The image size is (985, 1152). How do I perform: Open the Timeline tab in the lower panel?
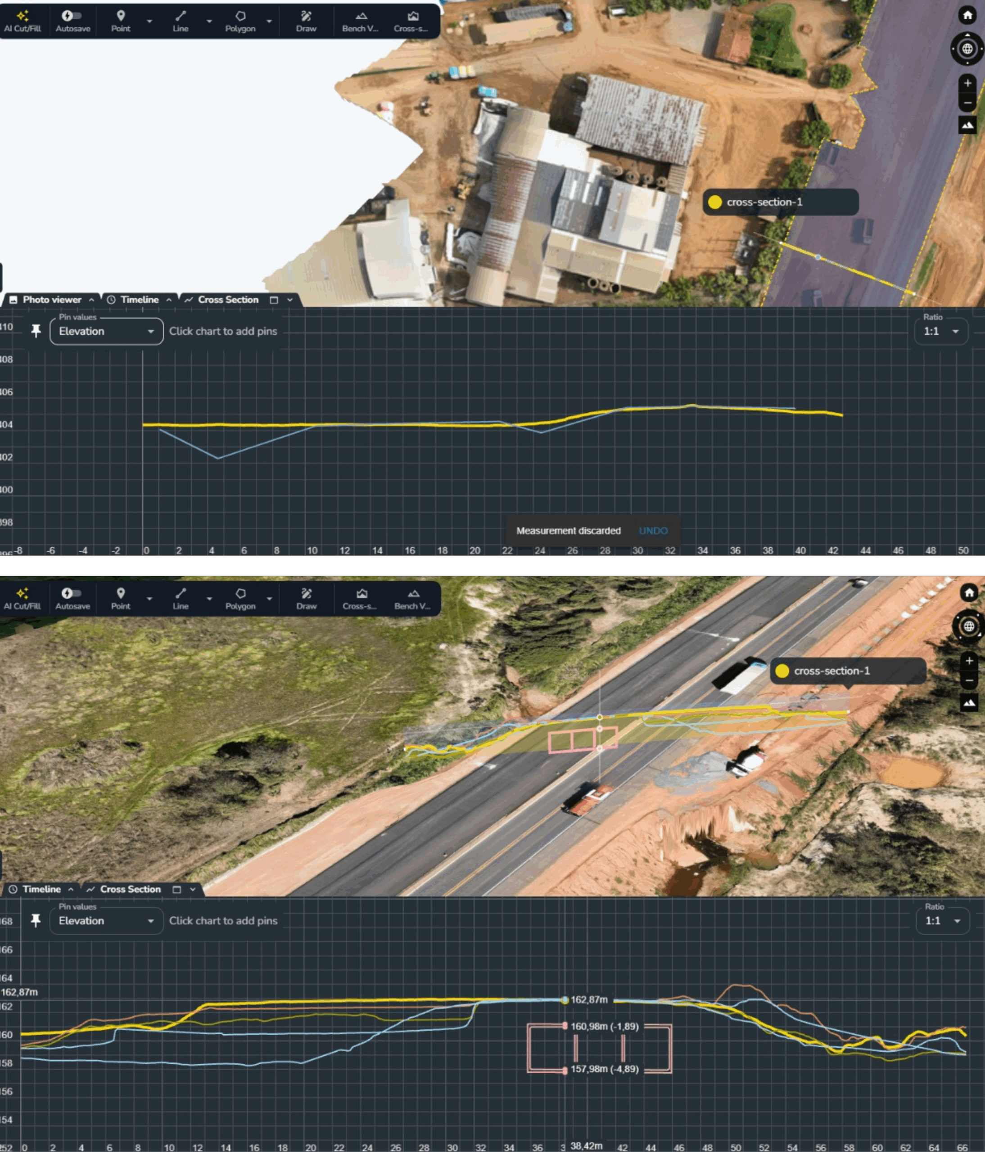[41, 889]
